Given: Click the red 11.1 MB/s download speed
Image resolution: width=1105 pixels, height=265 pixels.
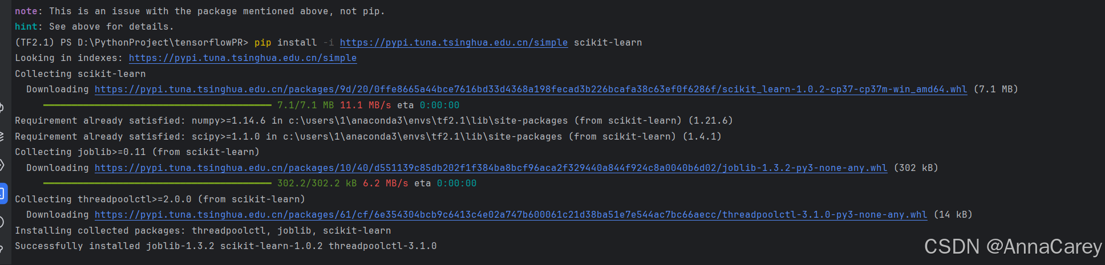Looking at the screenshot, I should (x=365, y=105).
